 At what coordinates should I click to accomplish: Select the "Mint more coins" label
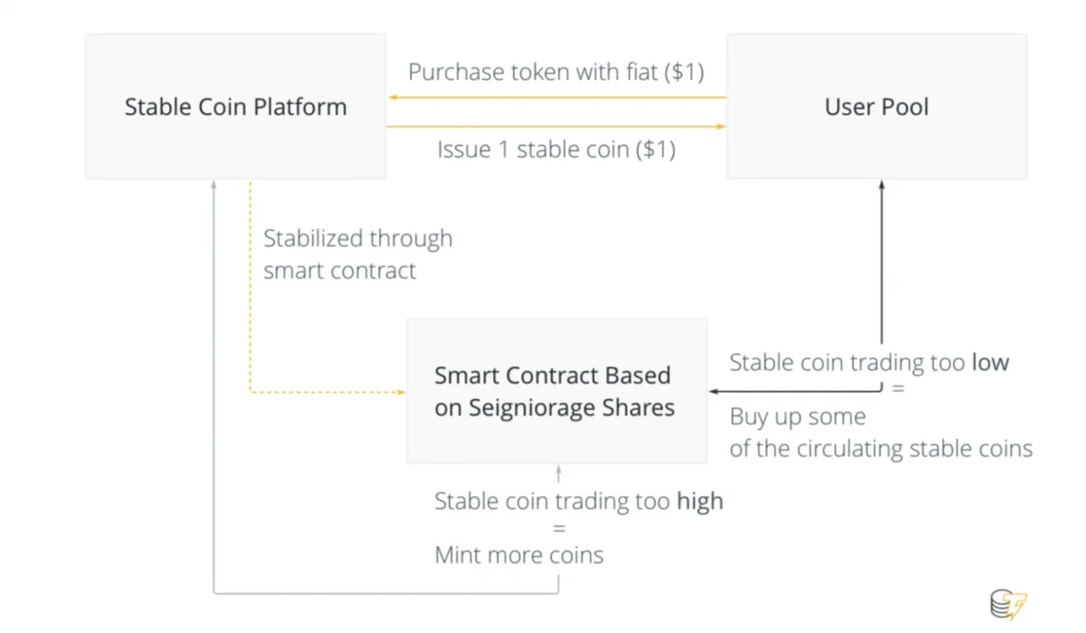[x=519, y=554]
